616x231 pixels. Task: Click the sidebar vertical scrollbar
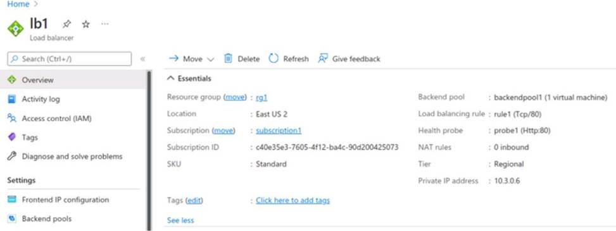tap(149, 151)
